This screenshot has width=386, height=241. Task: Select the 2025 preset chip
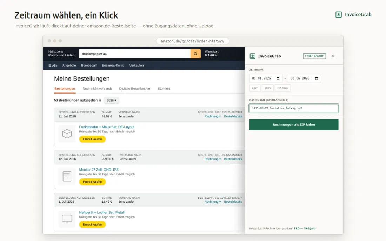(268, 88)
